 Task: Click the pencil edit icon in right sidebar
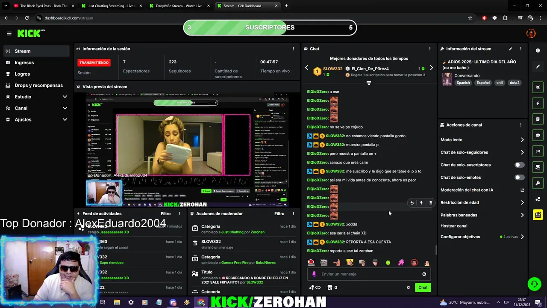pos(538,66)
